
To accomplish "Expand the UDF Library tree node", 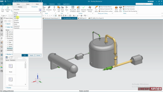I will 6,32.
